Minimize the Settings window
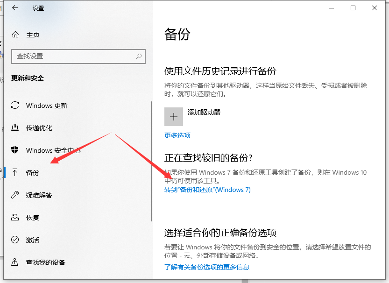The image size is (389, 283). coord(332,8)
